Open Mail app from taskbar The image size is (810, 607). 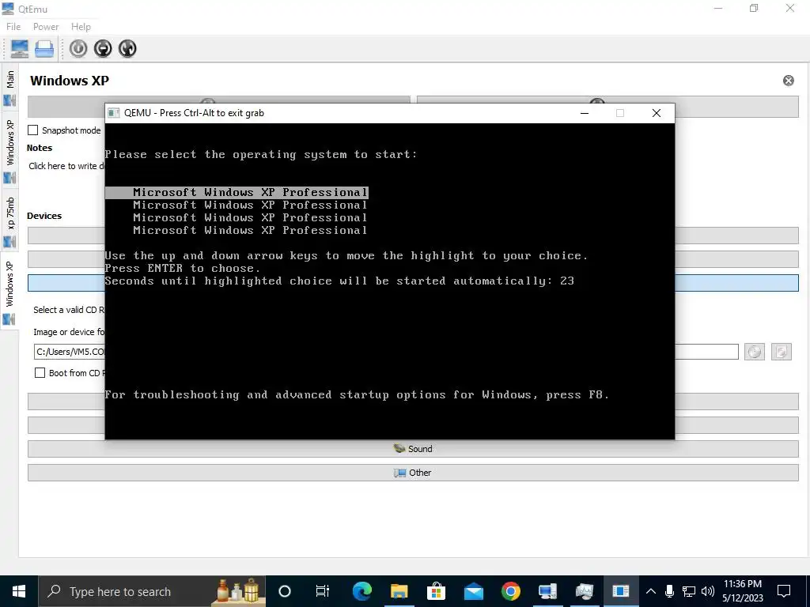pyautogui.click(x=473, y=591)
